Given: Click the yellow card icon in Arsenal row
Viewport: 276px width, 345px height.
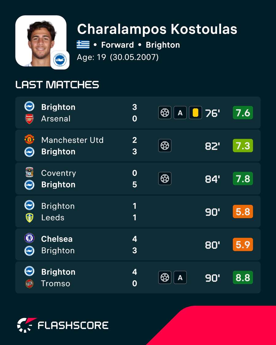Looking at the screenshot, I should (195, 113).
